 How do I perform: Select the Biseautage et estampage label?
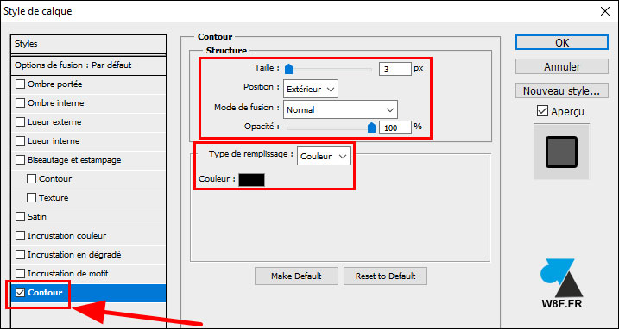click(x=74, y=160)
